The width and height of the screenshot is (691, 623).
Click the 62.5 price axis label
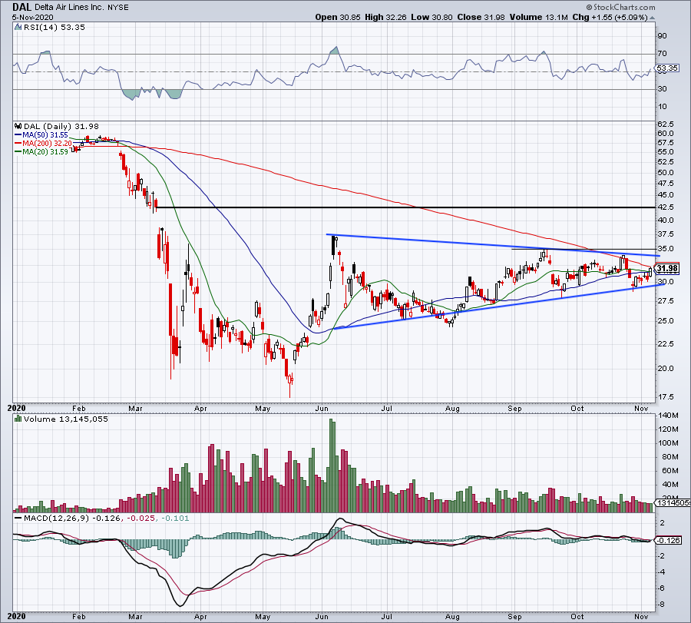pyautogui.click(x=666, y=124)
